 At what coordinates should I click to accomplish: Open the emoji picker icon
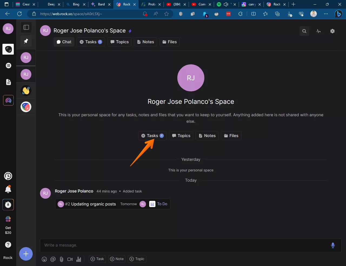pos(44,259)
